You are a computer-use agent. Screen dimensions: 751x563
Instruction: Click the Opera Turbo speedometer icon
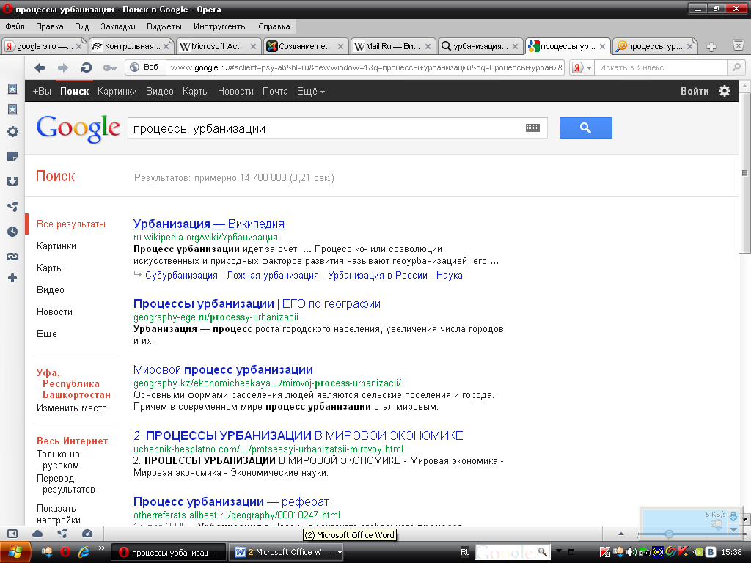coord(87,534)
